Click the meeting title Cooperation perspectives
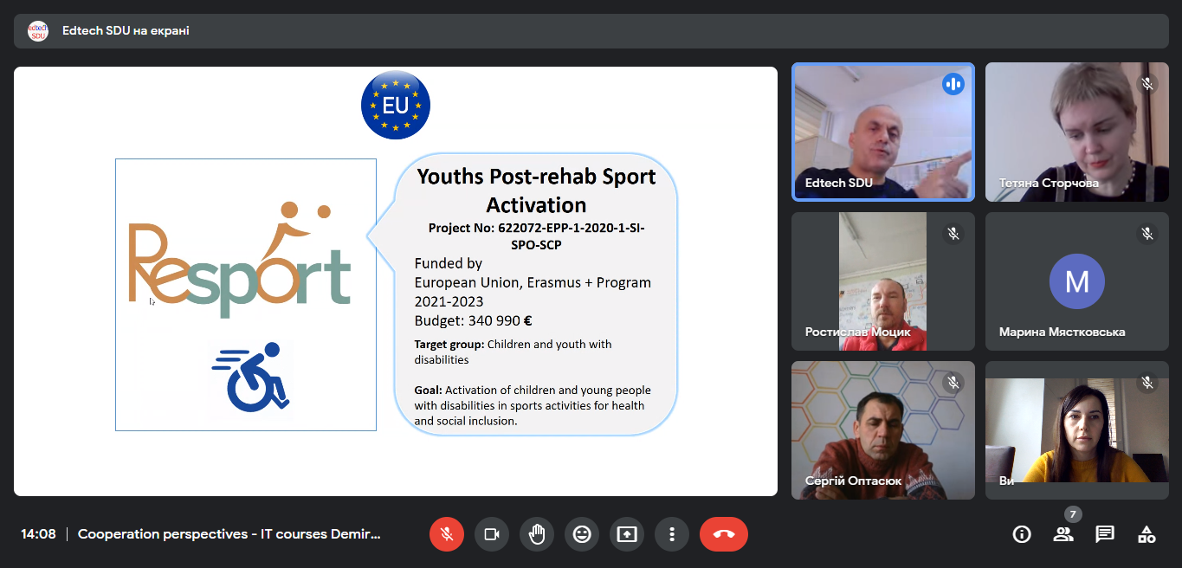 pos(229,534)
